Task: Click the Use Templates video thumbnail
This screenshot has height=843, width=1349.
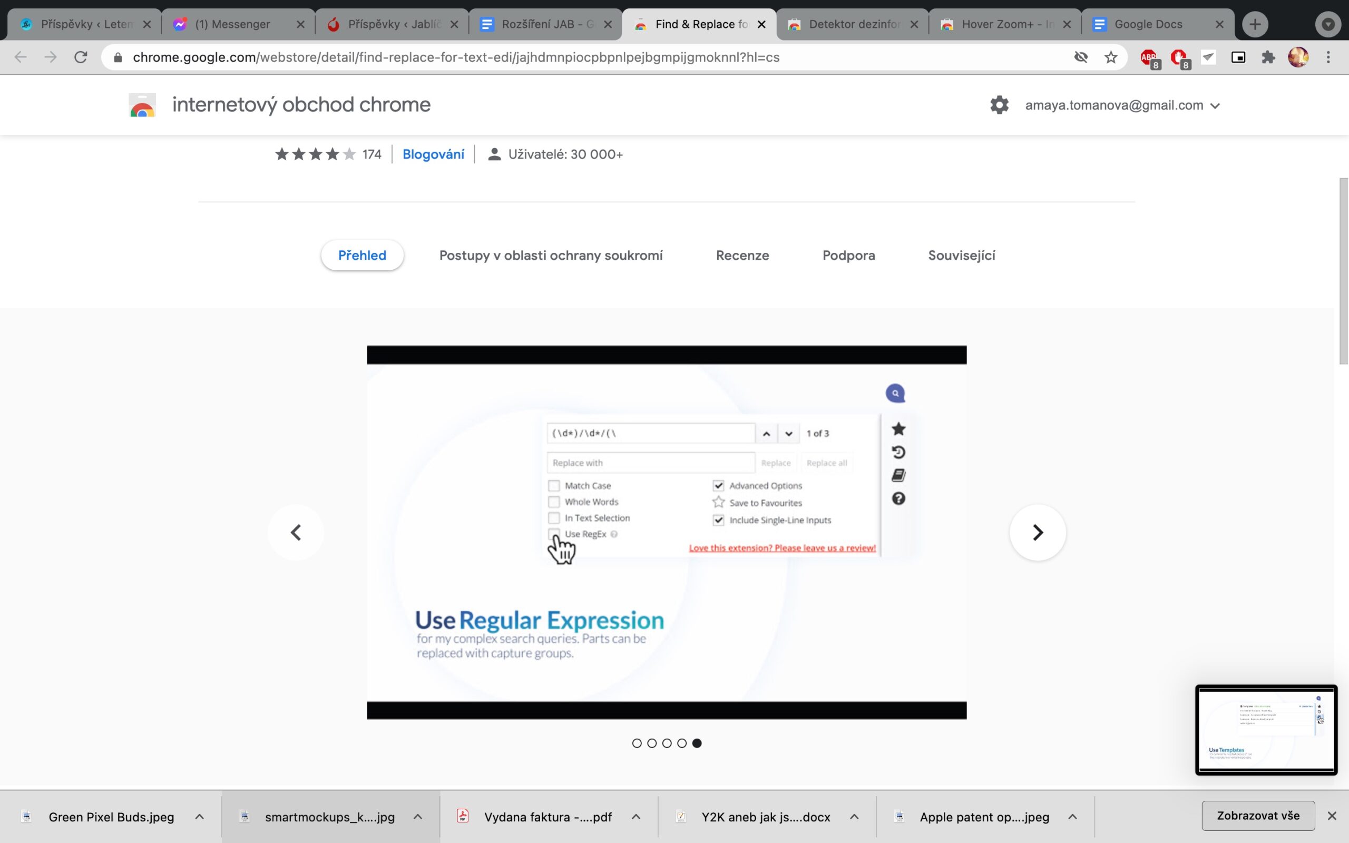Action: click(1266, 730)
